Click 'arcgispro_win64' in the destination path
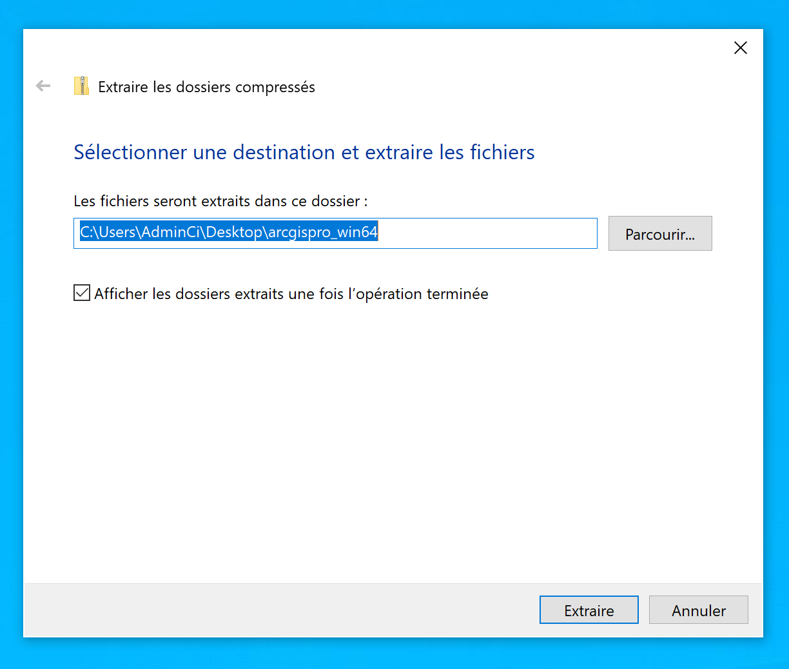789x669 pixels. 322,232
